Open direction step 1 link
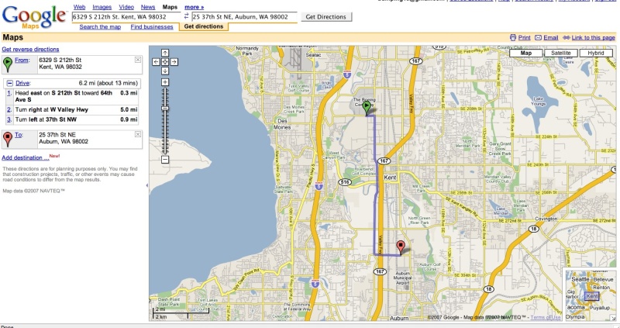Viewport: 620px width, 328px height. coord(9,93)
